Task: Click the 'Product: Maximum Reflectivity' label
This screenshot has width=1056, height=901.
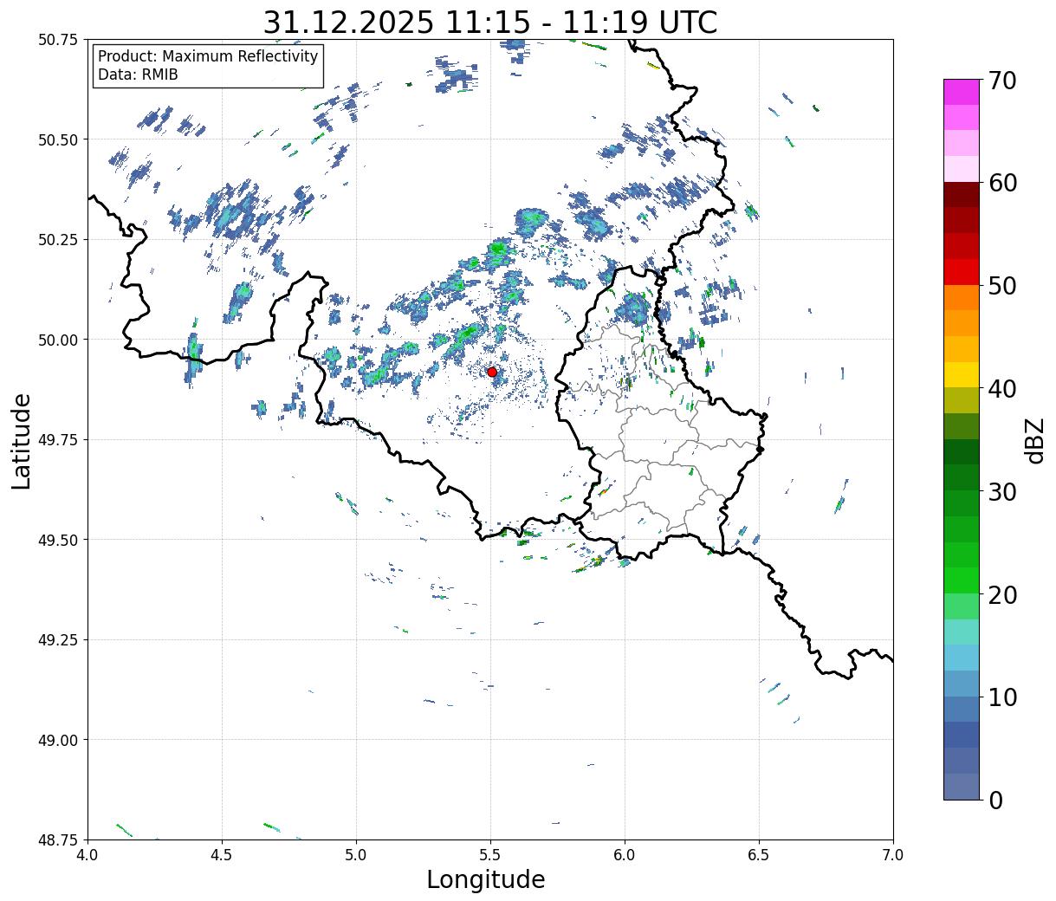Action: pyautogui.click(x=208, y=56)
